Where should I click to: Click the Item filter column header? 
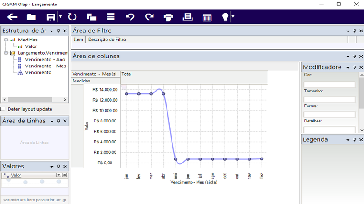coord(78,40)
